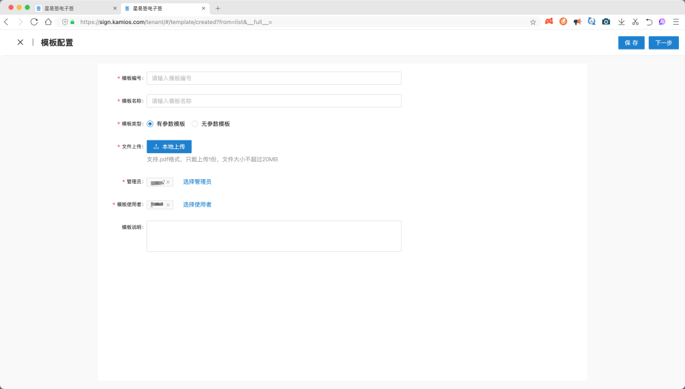Click the 本地上传 upload button
The width and height of the screenshot is (685, 389).
point(169,146)
